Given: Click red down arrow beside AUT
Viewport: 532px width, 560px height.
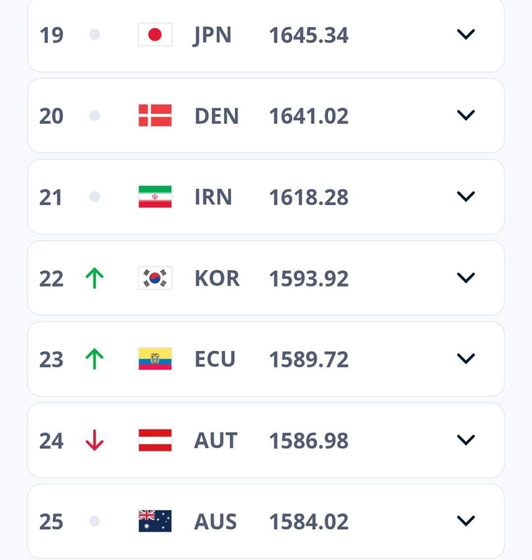Looking at the screenshot, I should point(94,440).
